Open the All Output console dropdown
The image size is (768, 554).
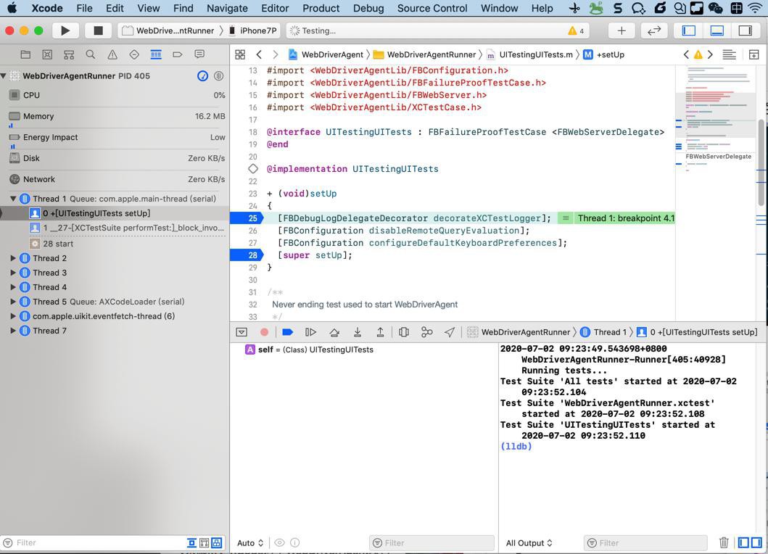click(529, 542)
